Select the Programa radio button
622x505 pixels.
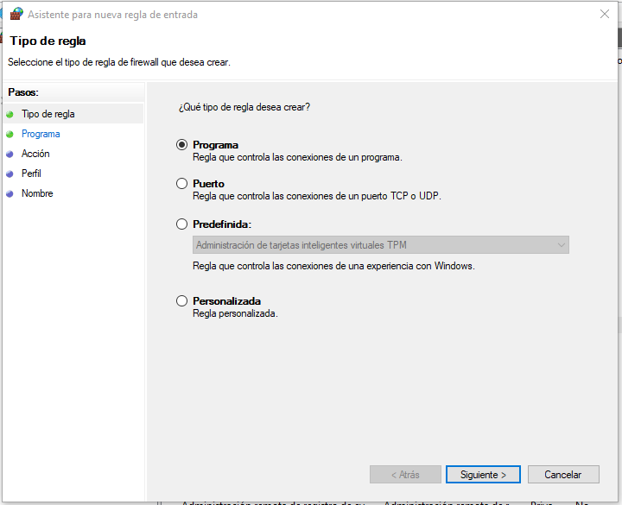pyautogui.click(x=181, y=145)
